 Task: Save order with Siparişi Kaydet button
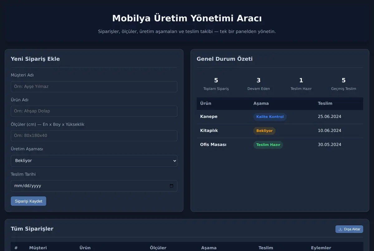28,201
